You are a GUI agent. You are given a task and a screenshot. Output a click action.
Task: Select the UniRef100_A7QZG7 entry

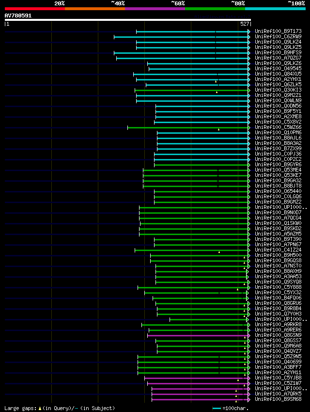point(278,58)
